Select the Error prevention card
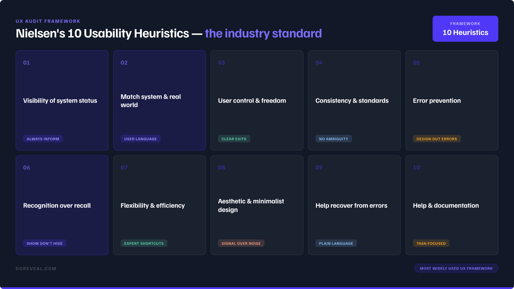Screen dimensions: 514x289 pyautogui.click(x=452, y=100)
